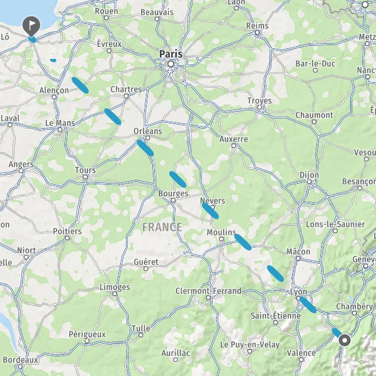Image resolution: width=376 pixels, height=376 pixels.
Task: Click the Limoges city dot
Action: (115, 294)
